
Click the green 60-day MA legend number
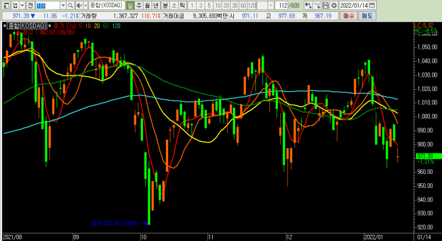click(x=106, y=26)
